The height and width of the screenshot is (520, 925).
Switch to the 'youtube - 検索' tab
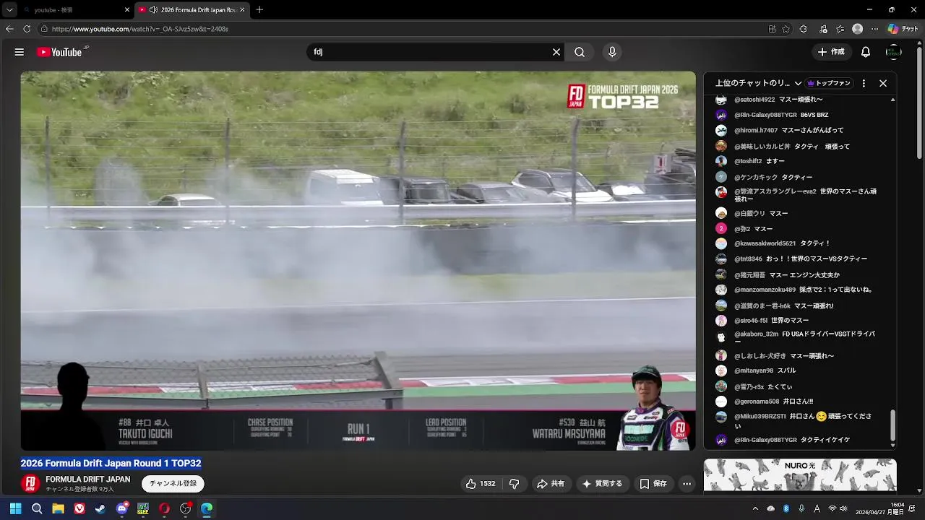pos(76,10)
